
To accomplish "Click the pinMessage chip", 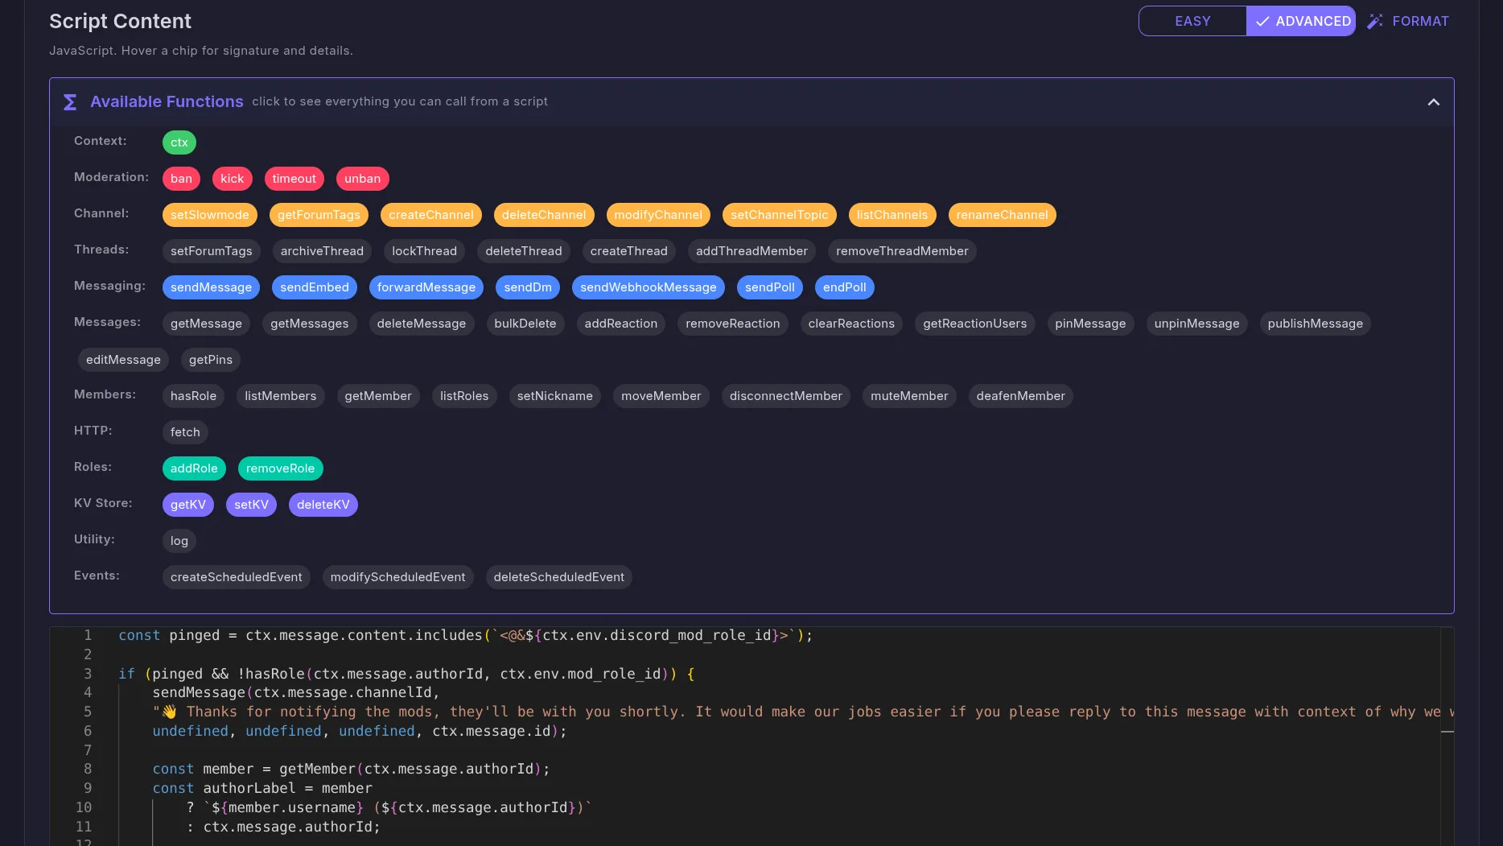I will (x=1090, y=324).
